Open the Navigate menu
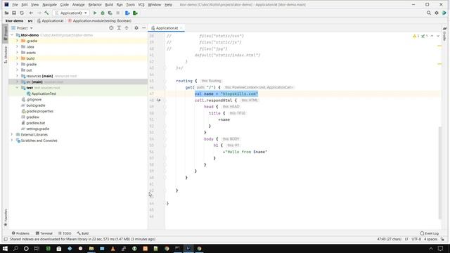The height and width of the screenshot is (253, 450). 49,5
